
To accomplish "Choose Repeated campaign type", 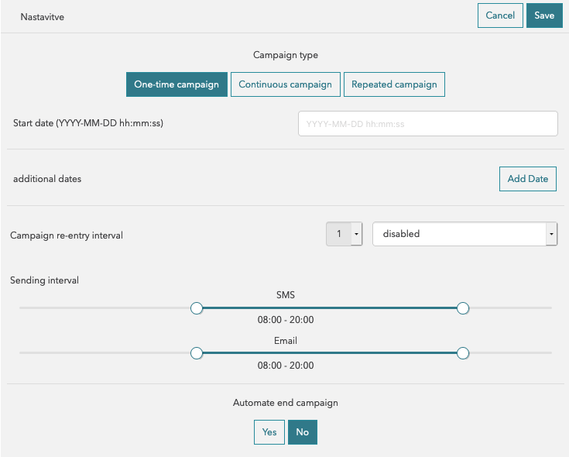I will tap(394, 84).
